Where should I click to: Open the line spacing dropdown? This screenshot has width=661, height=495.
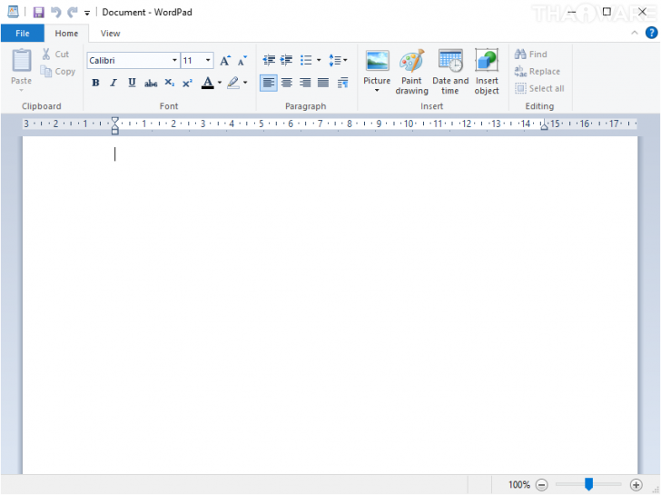(338, 60)
